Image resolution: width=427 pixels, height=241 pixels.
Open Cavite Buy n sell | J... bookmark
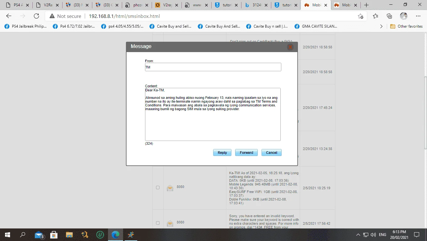[x=267, y=26]
